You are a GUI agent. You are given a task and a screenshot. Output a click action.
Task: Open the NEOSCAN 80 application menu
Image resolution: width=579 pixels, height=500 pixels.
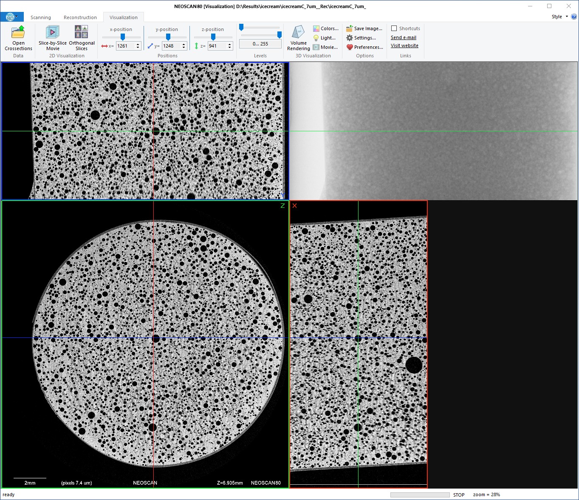tap(10, 17)
